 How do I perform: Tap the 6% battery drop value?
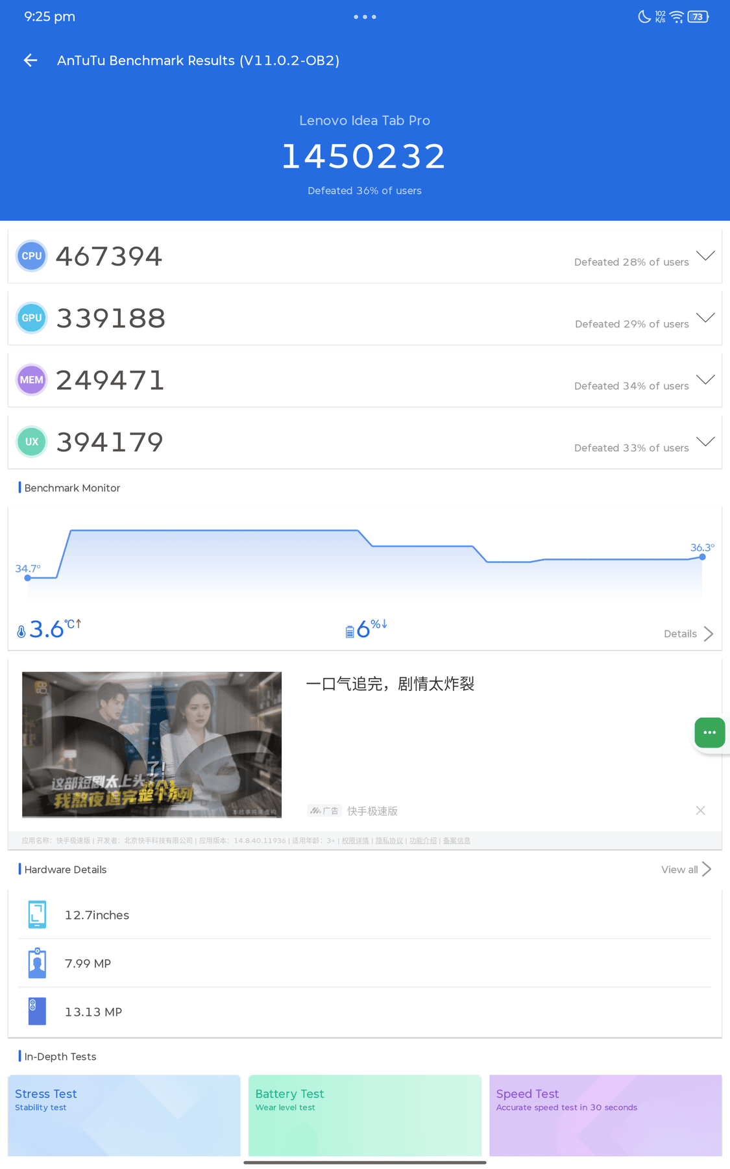coord(372,629)
